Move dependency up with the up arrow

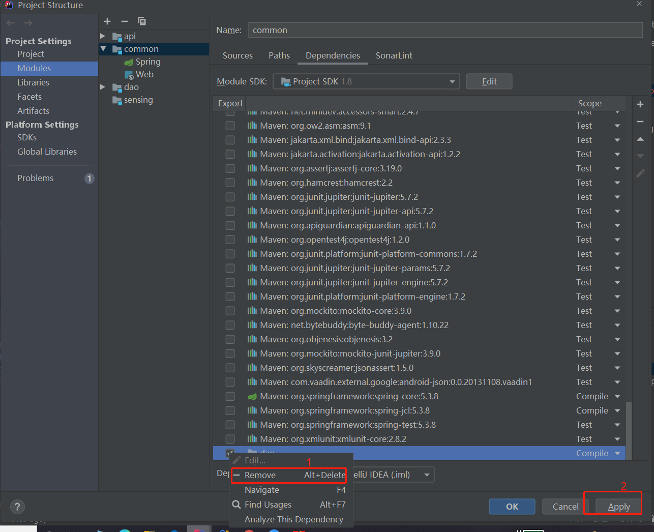point(640,139)
